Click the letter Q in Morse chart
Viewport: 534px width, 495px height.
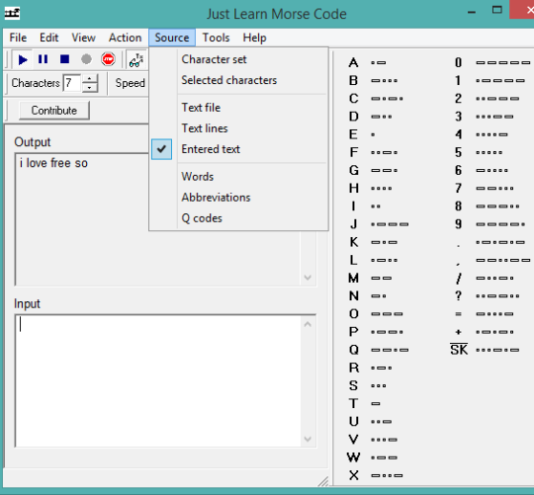point(354,350)
